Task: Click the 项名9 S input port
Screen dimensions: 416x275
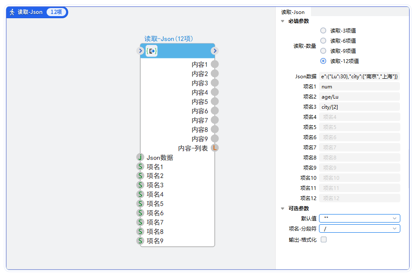Action: coord(140,241)
